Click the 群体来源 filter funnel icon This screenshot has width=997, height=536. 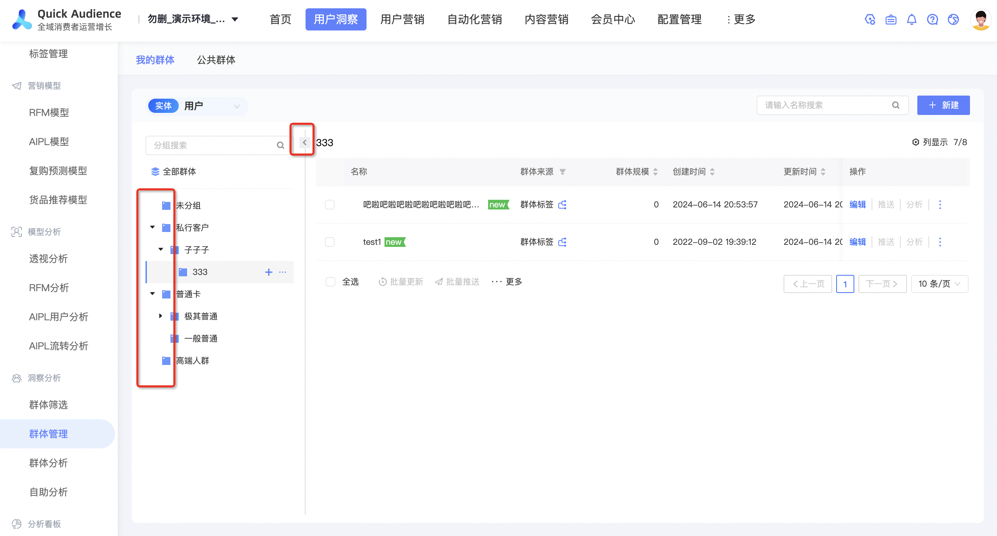[x=562, y=172]
